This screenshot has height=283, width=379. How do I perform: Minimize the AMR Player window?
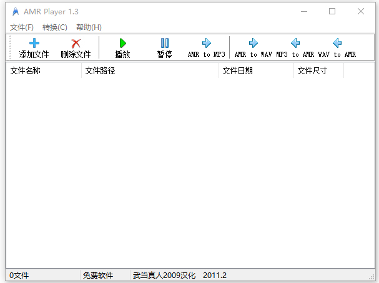pos(304,11)
